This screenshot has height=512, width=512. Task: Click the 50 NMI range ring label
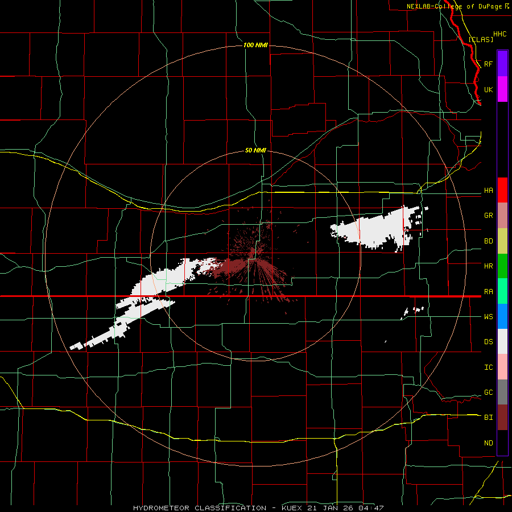[x=255, y=151]
